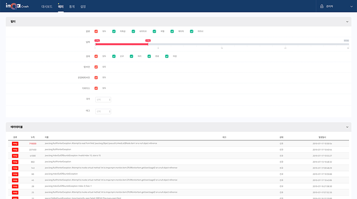Collapse the 에러테이블 panel with chevron
The width and height of the screenshot is (357, 199).
[x=347, y=127]
